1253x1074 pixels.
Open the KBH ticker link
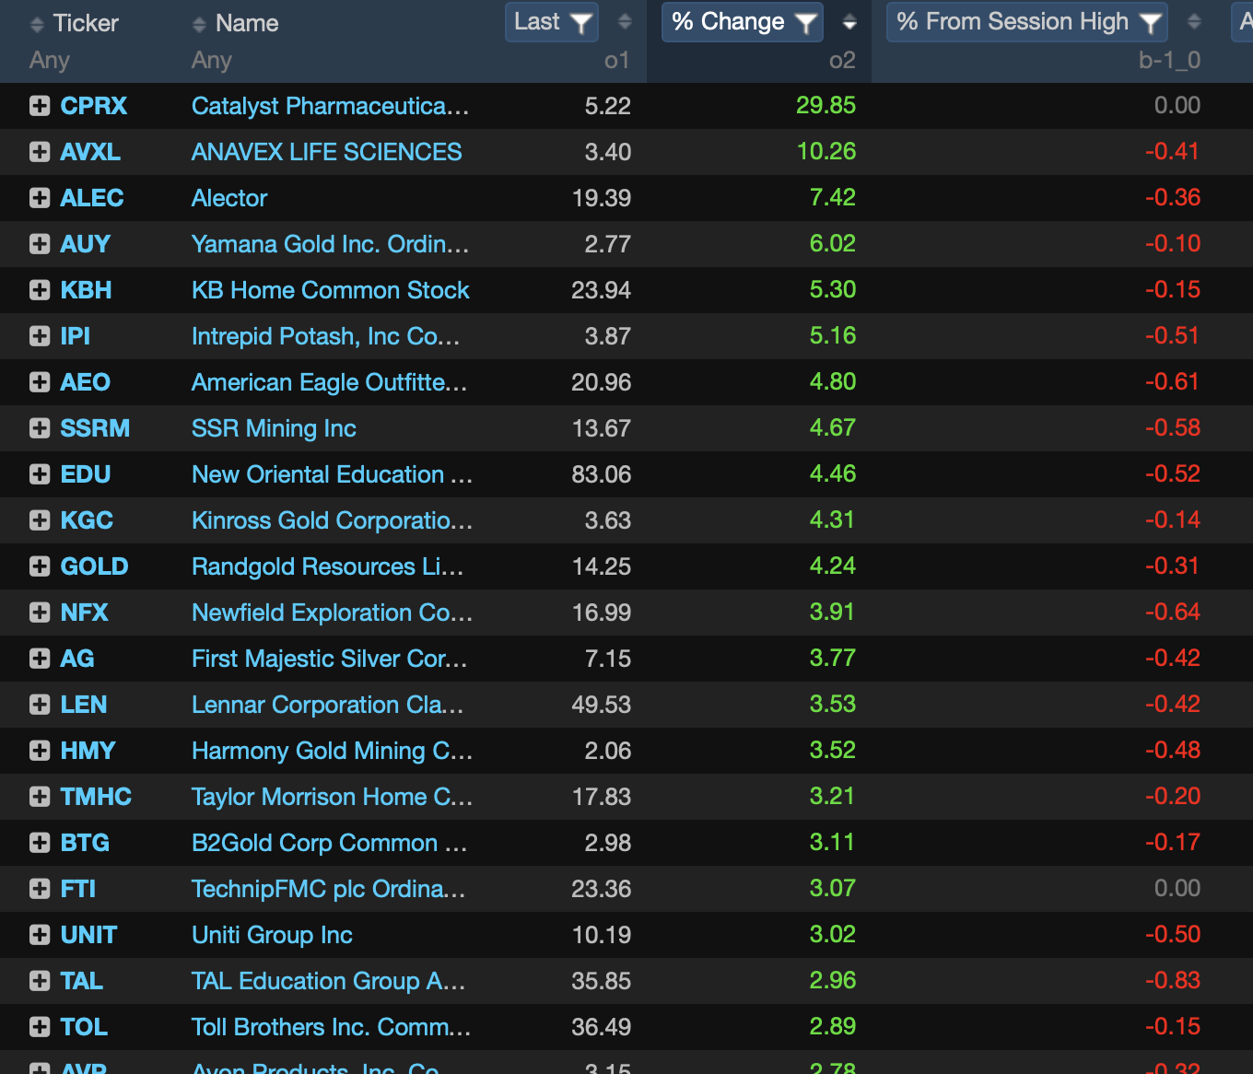click(87, 290)
